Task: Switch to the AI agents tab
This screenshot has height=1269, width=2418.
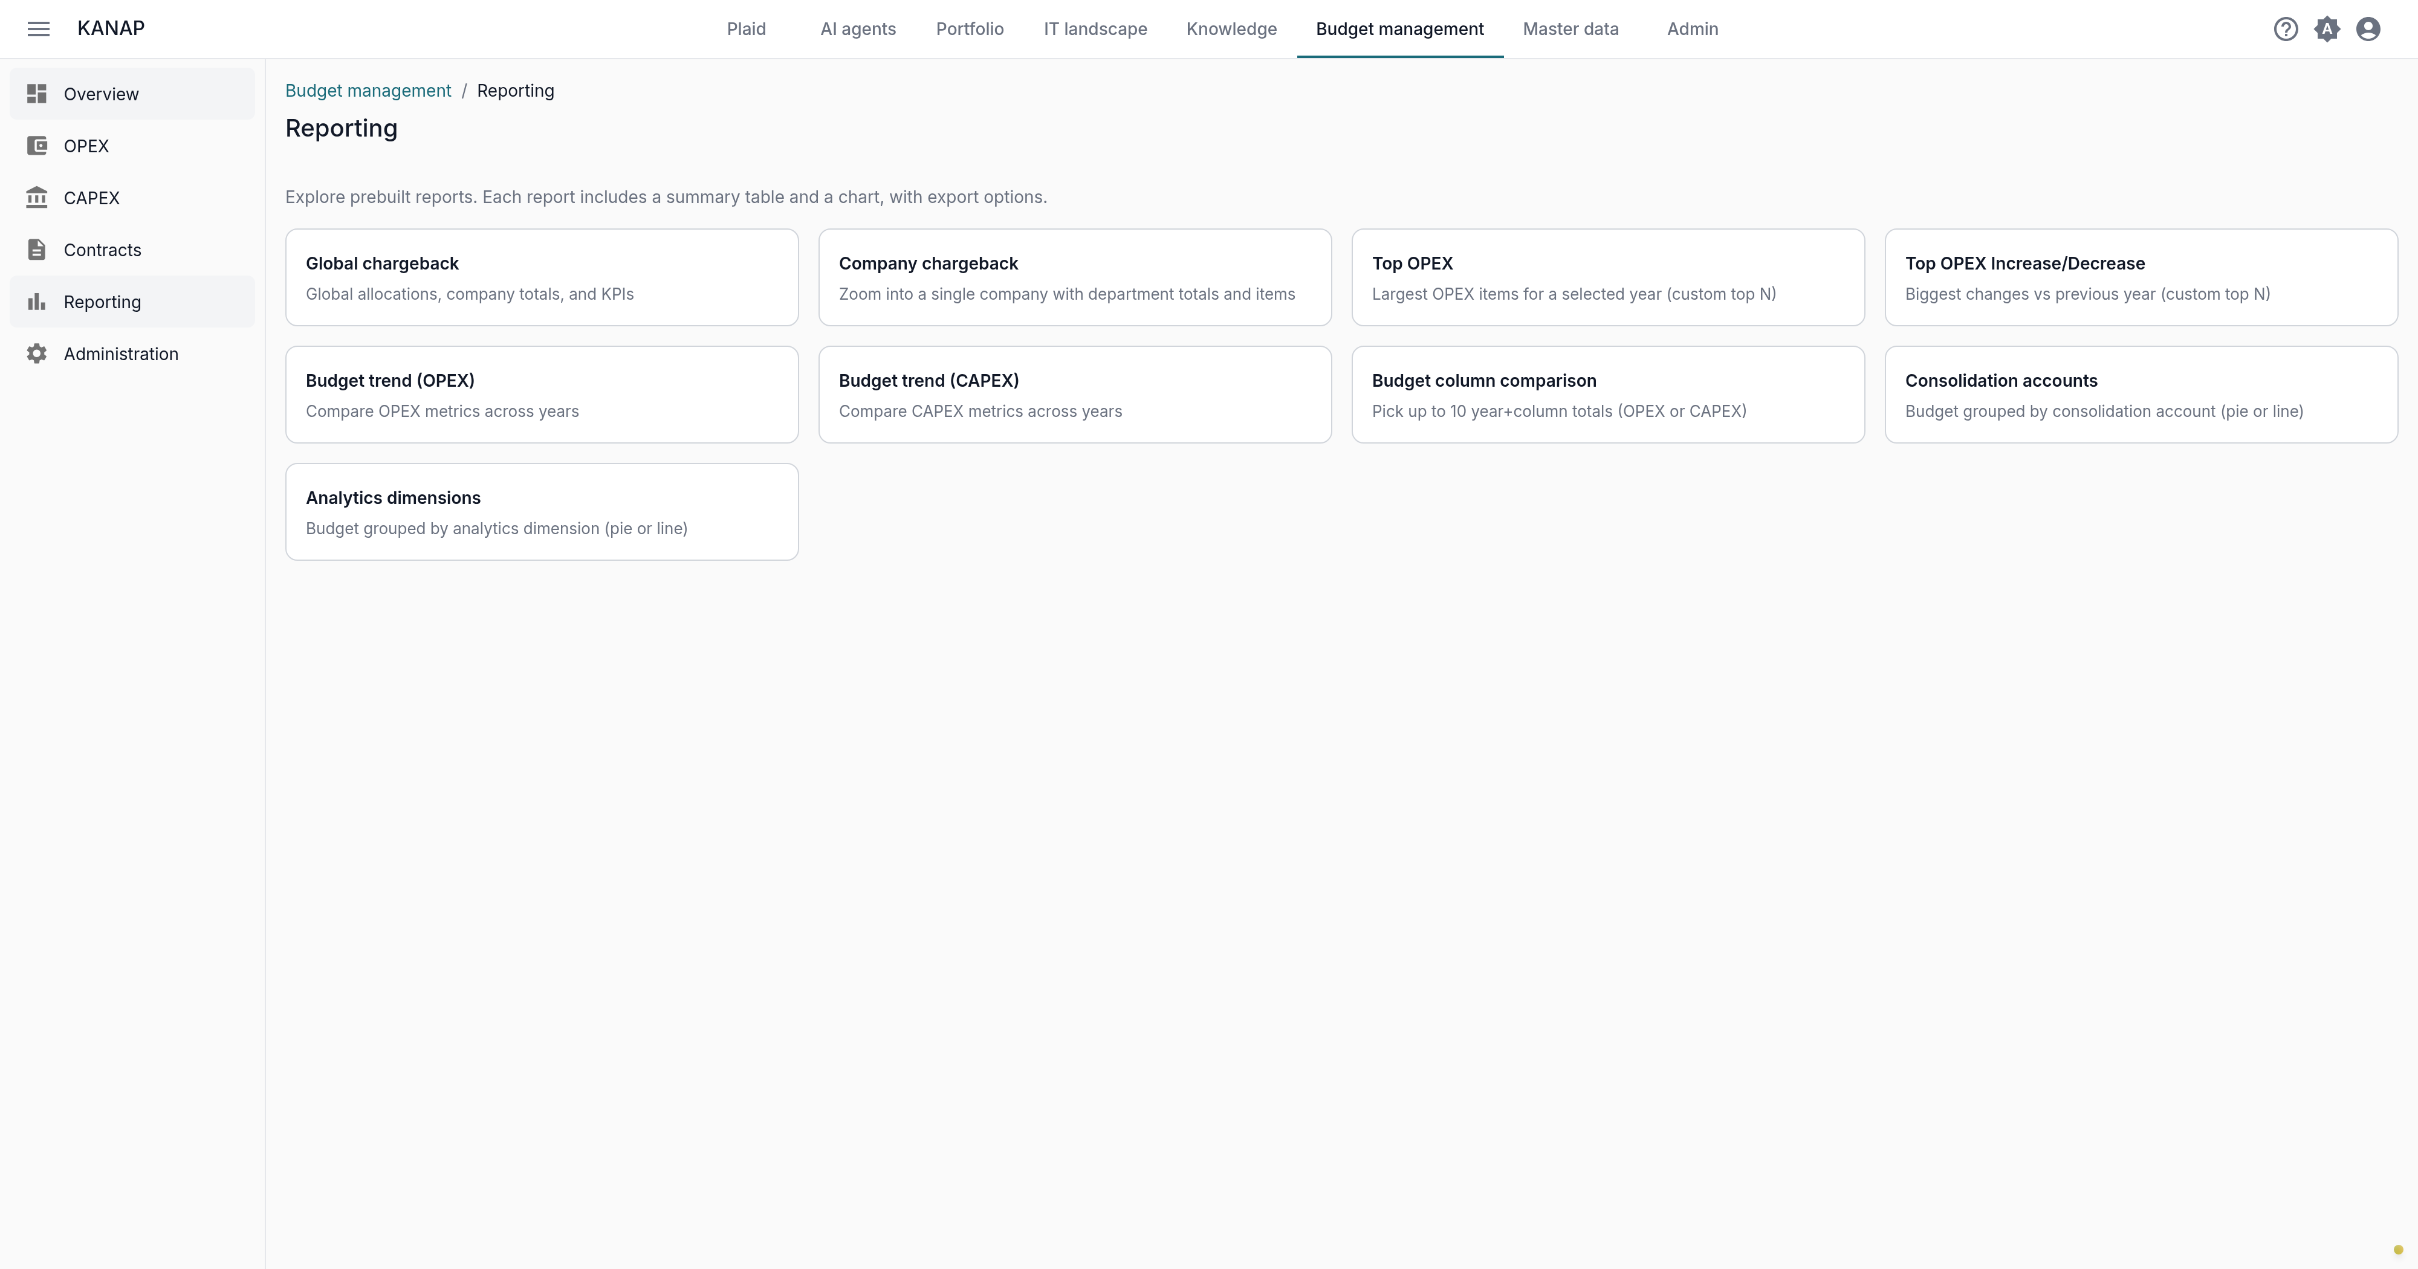Action: click(858, 29)
